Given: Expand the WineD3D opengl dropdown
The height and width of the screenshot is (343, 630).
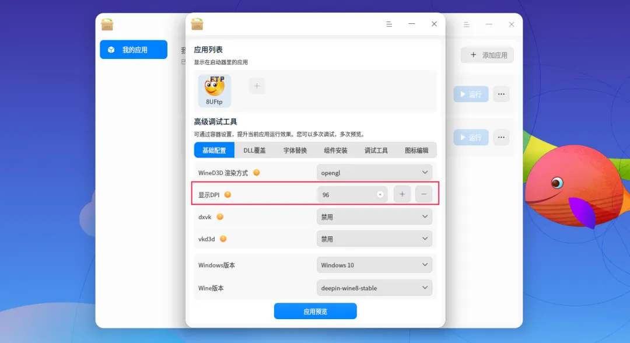Looking at the screenshot, I should (374, 173).
